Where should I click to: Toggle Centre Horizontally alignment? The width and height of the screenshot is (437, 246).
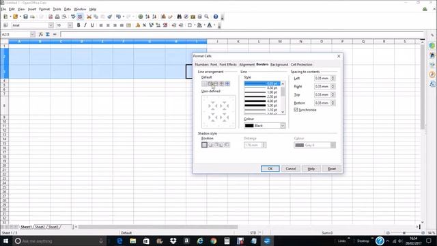[x=108, y=25]
